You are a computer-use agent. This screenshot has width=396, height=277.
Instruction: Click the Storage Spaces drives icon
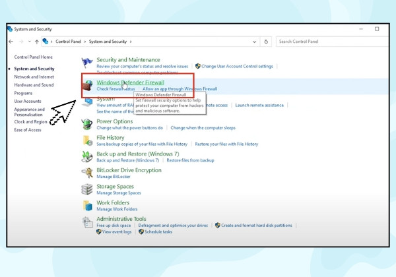pyautogui.click(x=87, y=189)
